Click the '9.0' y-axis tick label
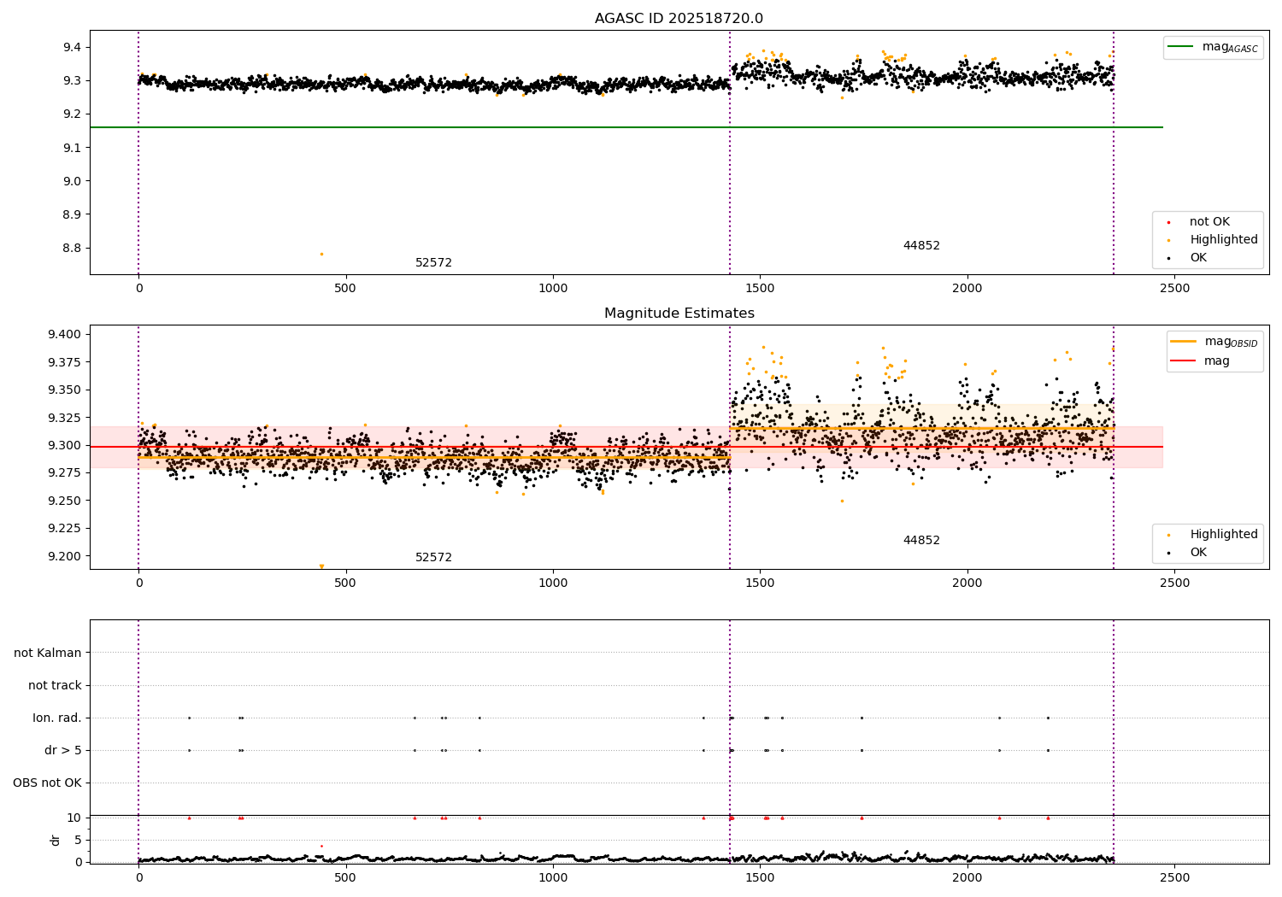The image size is (1282, 897). (x=71, y=181)
